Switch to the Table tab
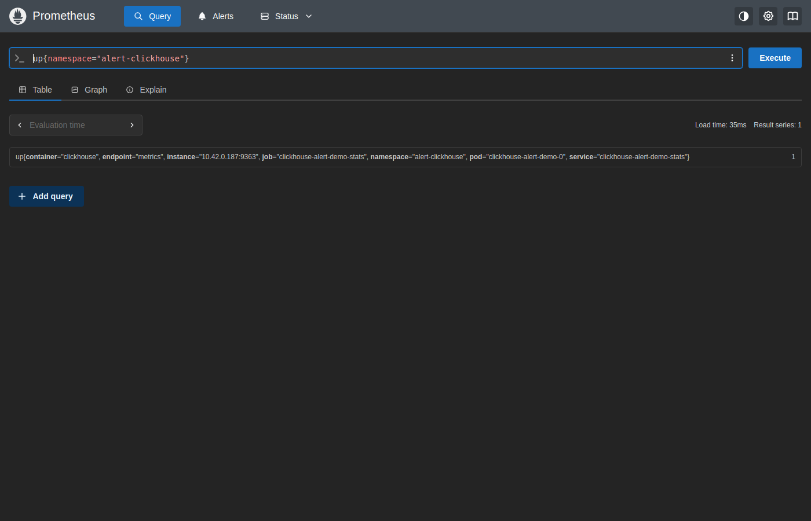The height and width of the screenshot is (521, 811). coord(35,90)
